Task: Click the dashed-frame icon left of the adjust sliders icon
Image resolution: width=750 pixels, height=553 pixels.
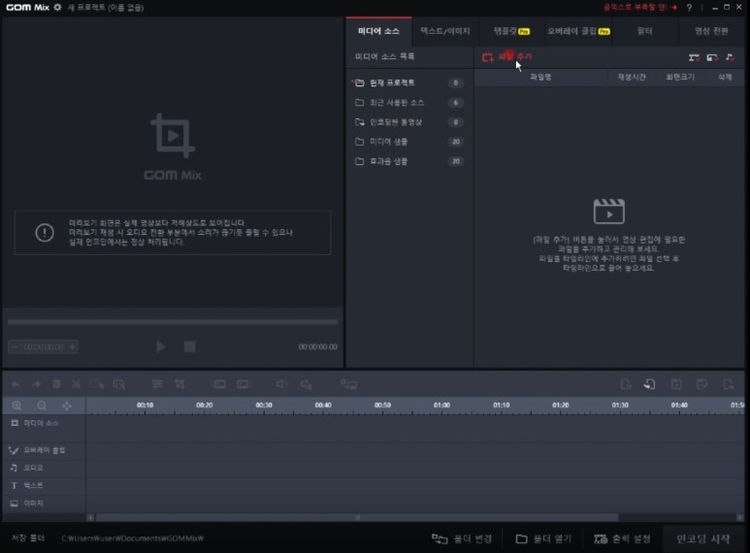Action: click(119, 384)
